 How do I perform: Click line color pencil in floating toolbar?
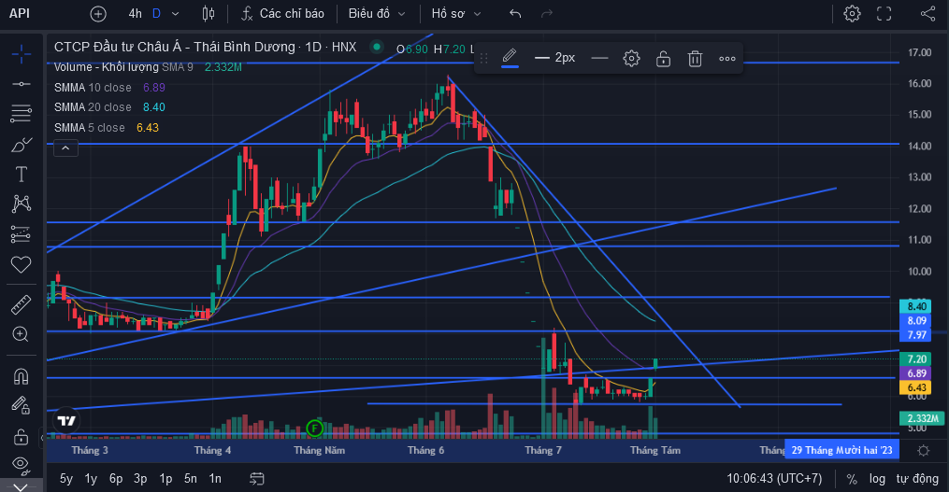[510, 58]
